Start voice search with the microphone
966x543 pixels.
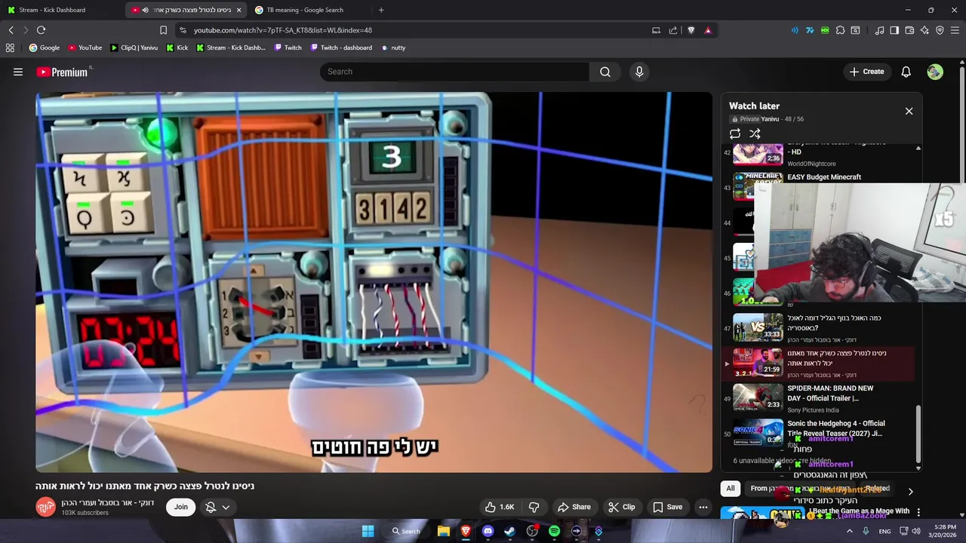639,72
